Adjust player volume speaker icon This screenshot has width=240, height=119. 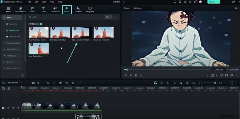231,75
